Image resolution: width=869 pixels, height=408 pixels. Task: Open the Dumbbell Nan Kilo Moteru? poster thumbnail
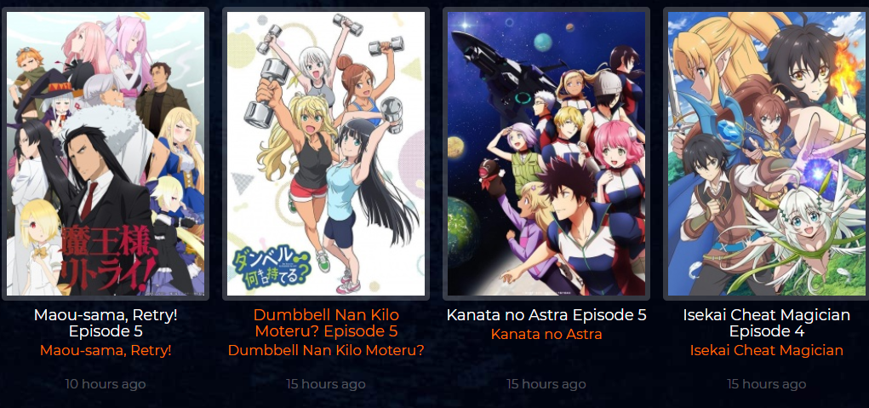point(326,153)
